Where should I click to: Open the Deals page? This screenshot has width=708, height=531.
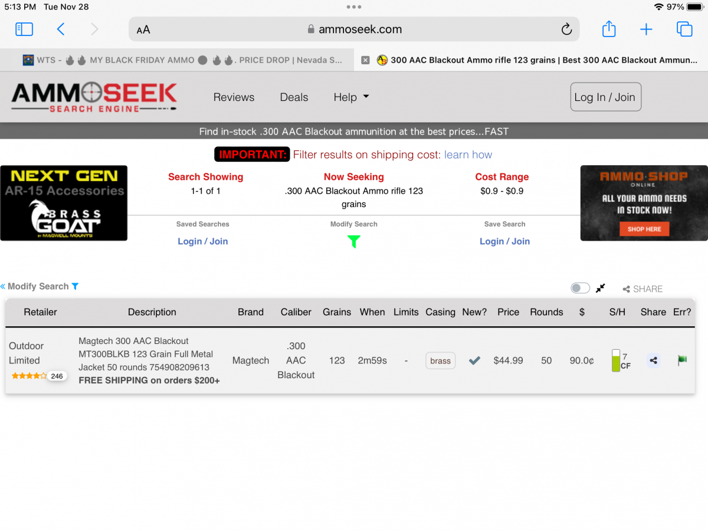294,97
